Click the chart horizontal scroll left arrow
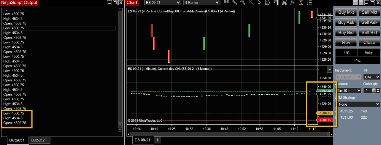 (128, 134)
